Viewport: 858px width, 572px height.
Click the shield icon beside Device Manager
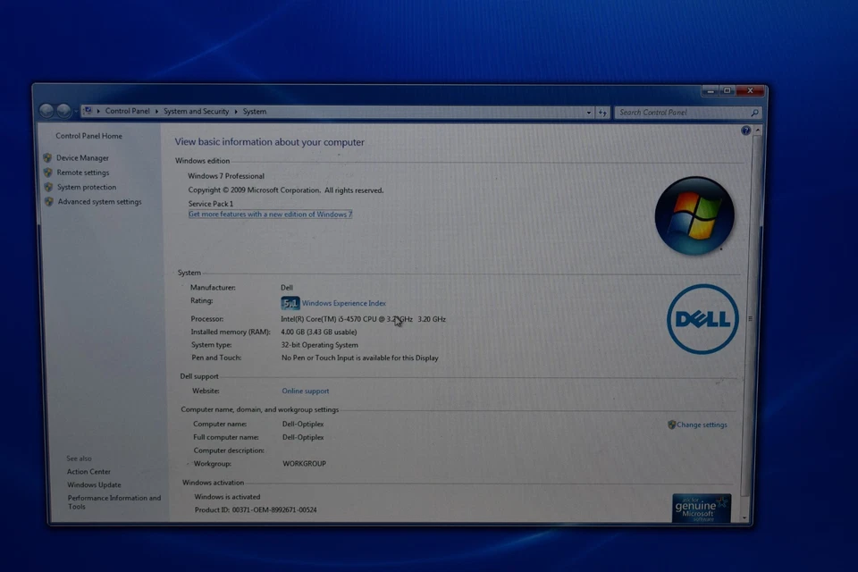(x=46, y=157)
